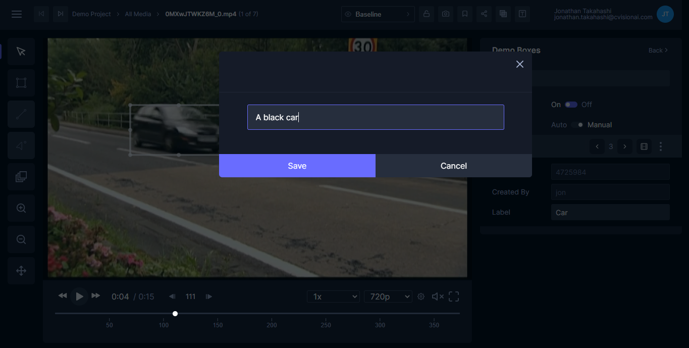Select the zoom in tool

coord(21,208)
